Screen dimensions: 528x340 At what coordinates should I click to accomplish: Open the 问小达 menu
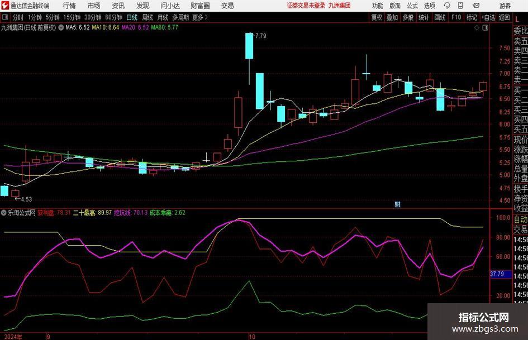coord(170,6)
